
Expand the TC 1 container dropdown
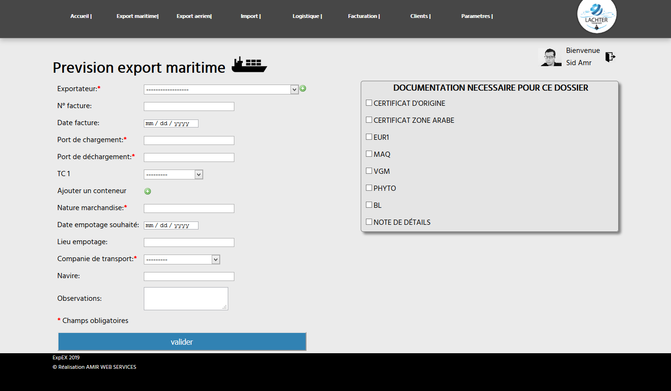[x=173, y=175]
